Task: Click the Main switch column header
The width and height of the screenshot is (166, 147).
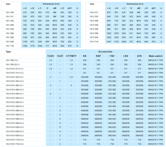Action: pos(156,56)
